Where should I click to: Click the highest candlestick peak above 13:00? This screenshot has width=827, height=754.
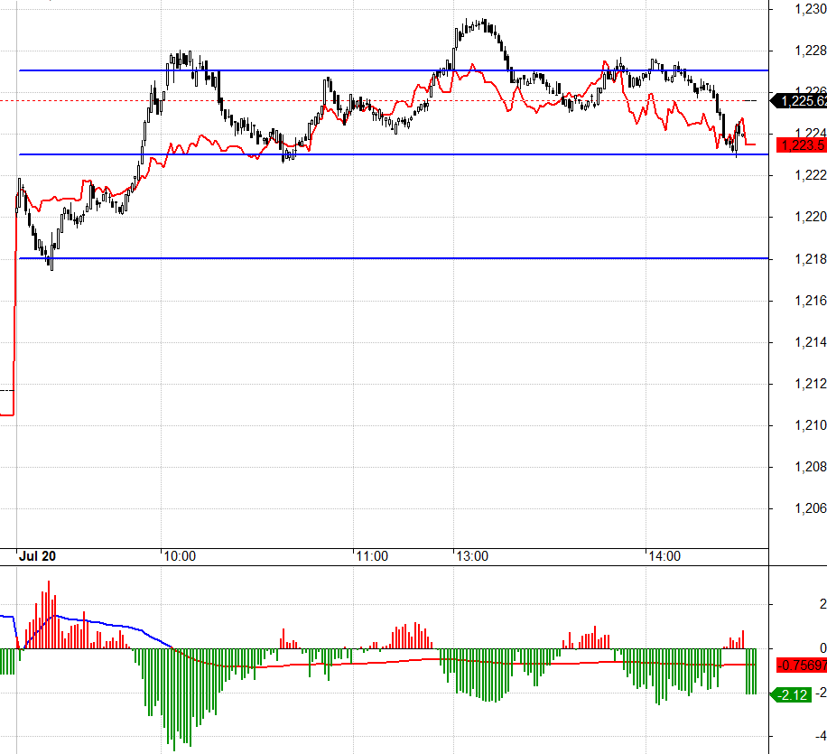click(x=483, y=22)
